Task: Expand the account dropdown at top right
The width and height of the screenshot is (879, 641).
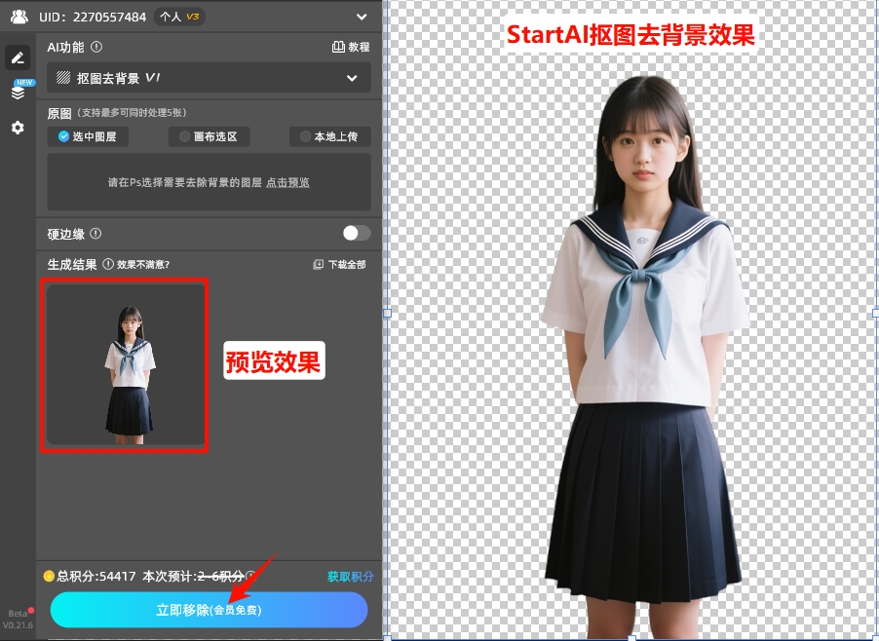Action: click(x=360, y=17)
